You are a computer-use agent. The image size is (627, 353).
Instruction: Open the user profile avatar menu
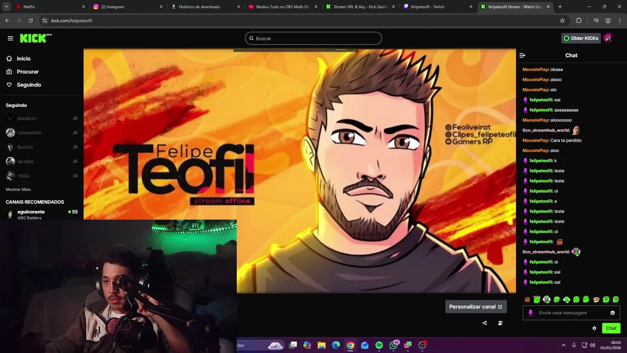tap(608, 38)
